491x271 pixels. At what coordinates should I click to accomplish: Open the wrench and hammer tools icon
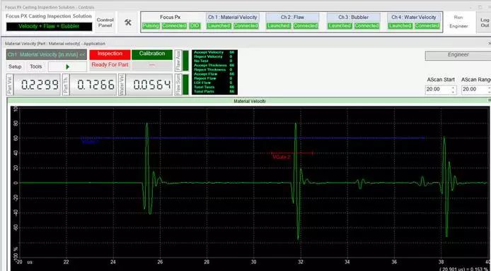[x=128, y=22]
